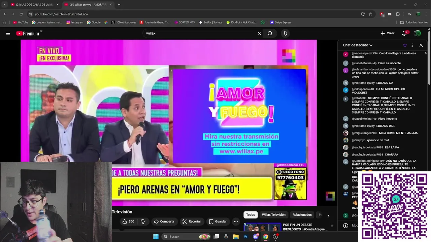This screenshot has width=431, height=242.
Task: Click @tefo6333 chat message author
Action: (x=359, y=98)
